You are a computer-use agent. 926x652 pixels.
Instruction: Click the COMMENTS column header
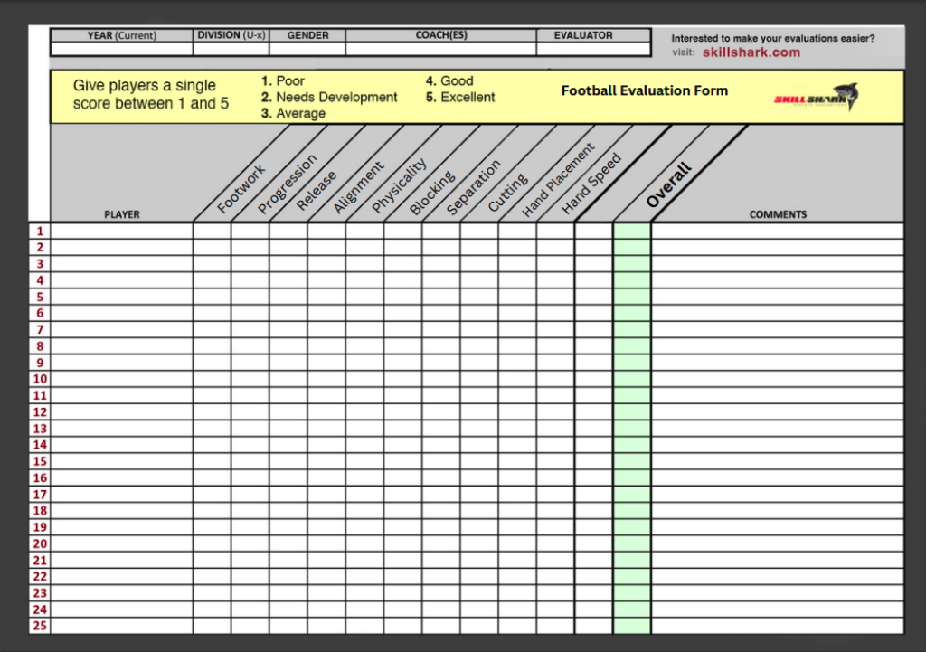click(x=777, y=214)
